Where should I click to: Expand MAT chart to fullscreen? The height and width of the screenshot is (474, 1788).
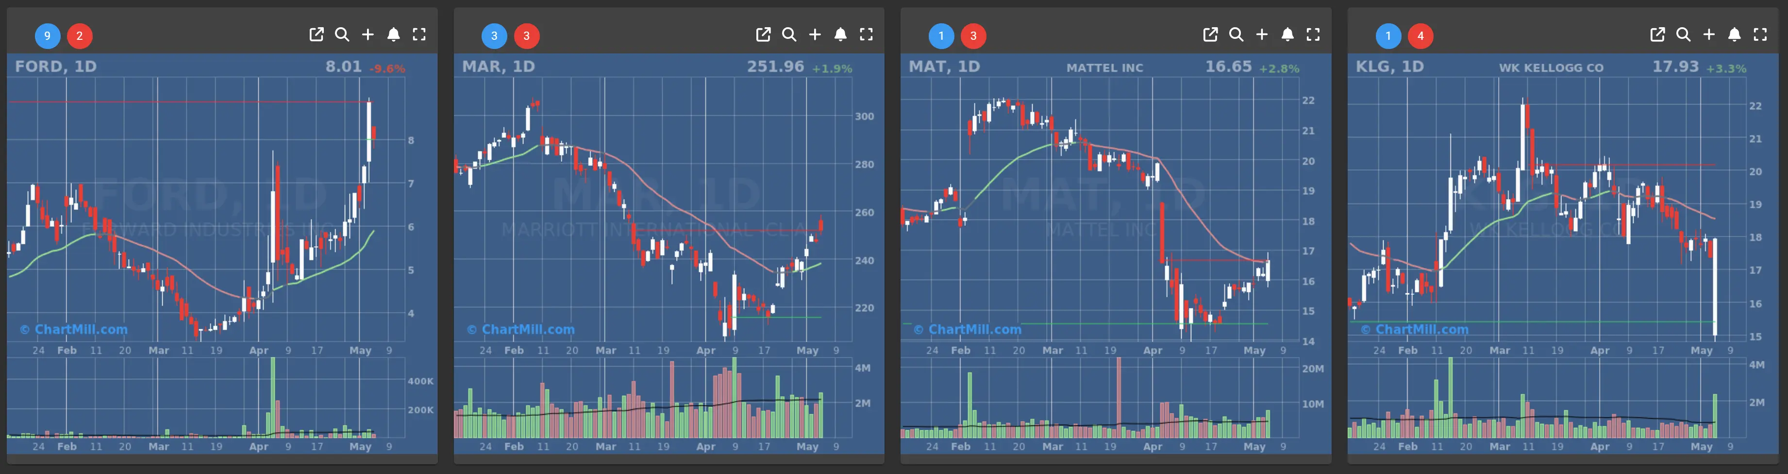pyautogui.click(x=1313, y=34)
